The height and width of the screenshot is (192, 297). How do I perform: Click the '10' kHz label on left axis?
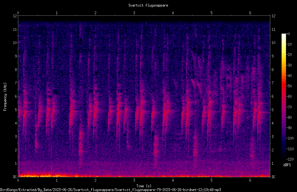(x=15, y=43)
